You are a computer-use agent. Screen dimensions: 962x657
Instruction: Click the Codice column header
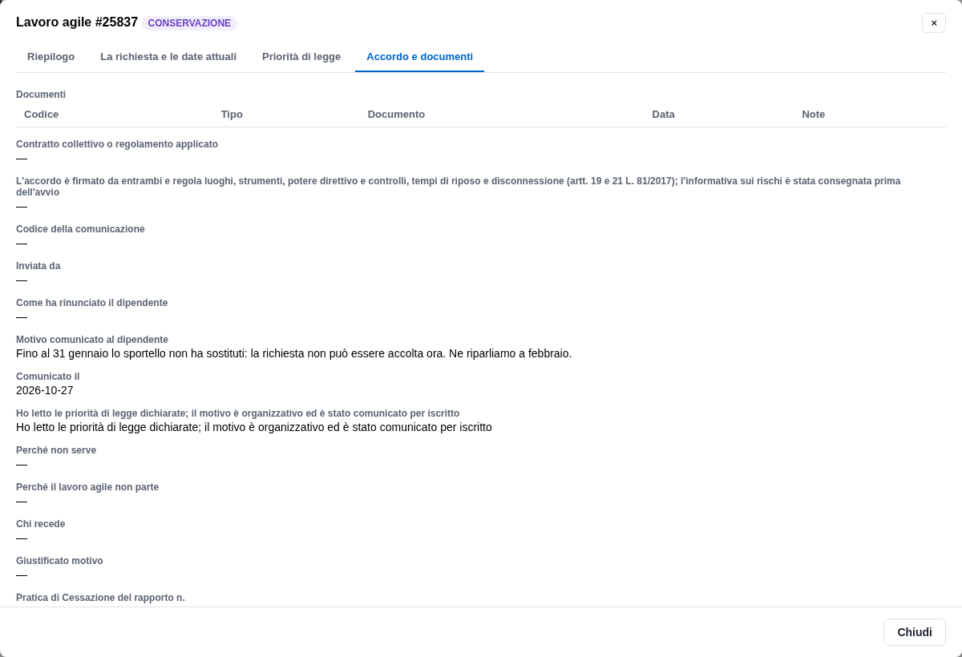pyautogui.click(x=41, y=115)
